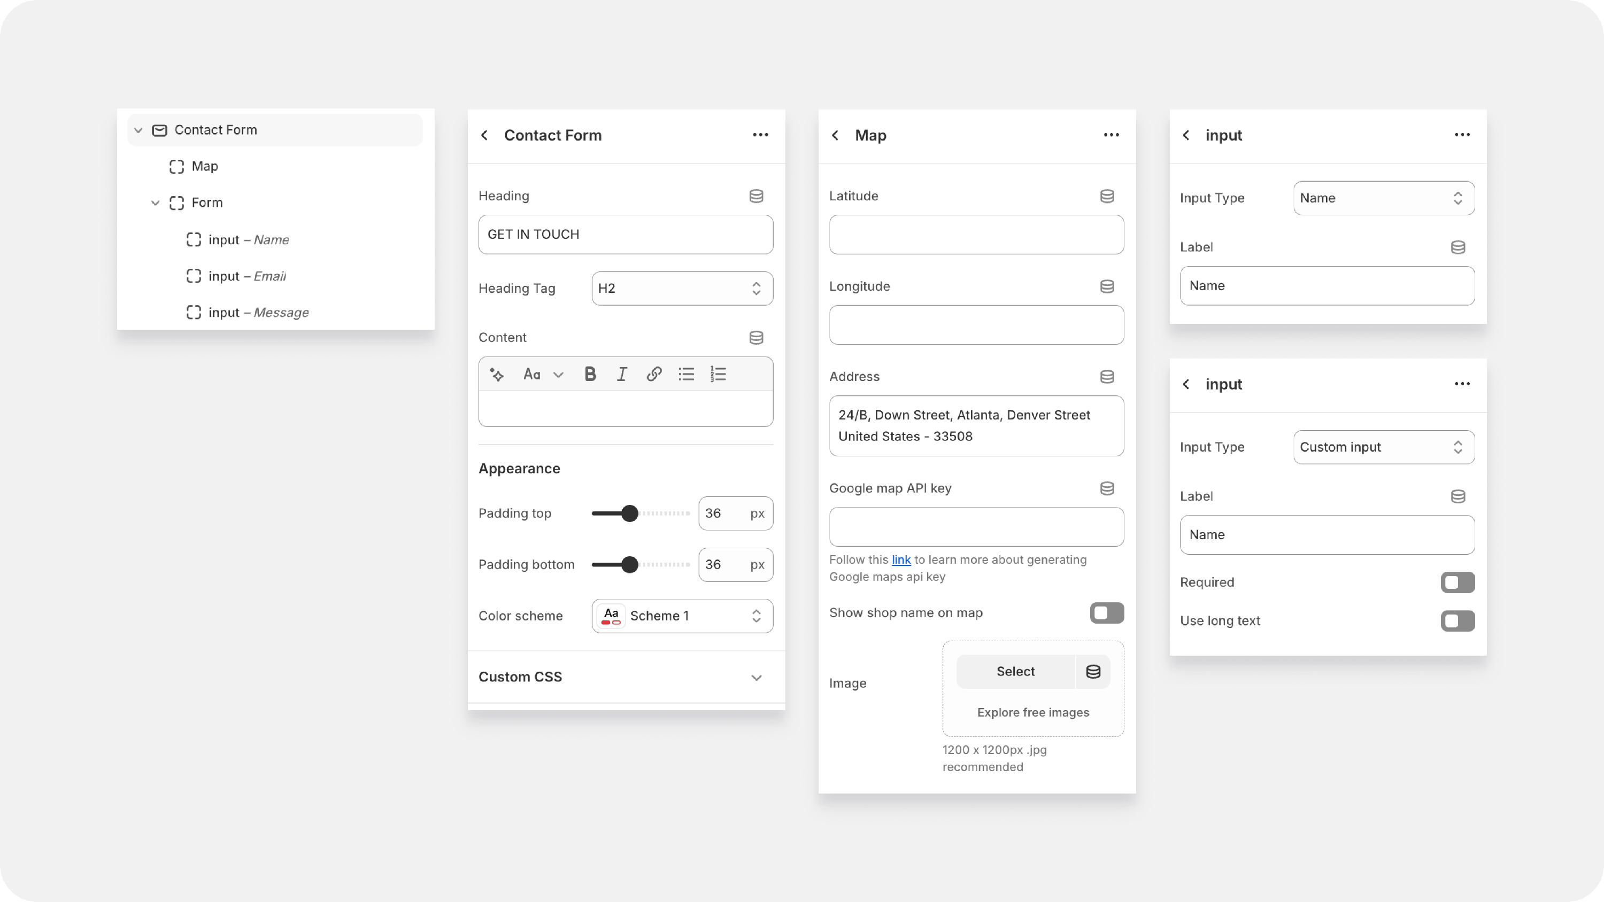The width and height of the screenshot is (1604, 902).
Task: Open more options in Name input panel
Action: (x=1462, y=135)
